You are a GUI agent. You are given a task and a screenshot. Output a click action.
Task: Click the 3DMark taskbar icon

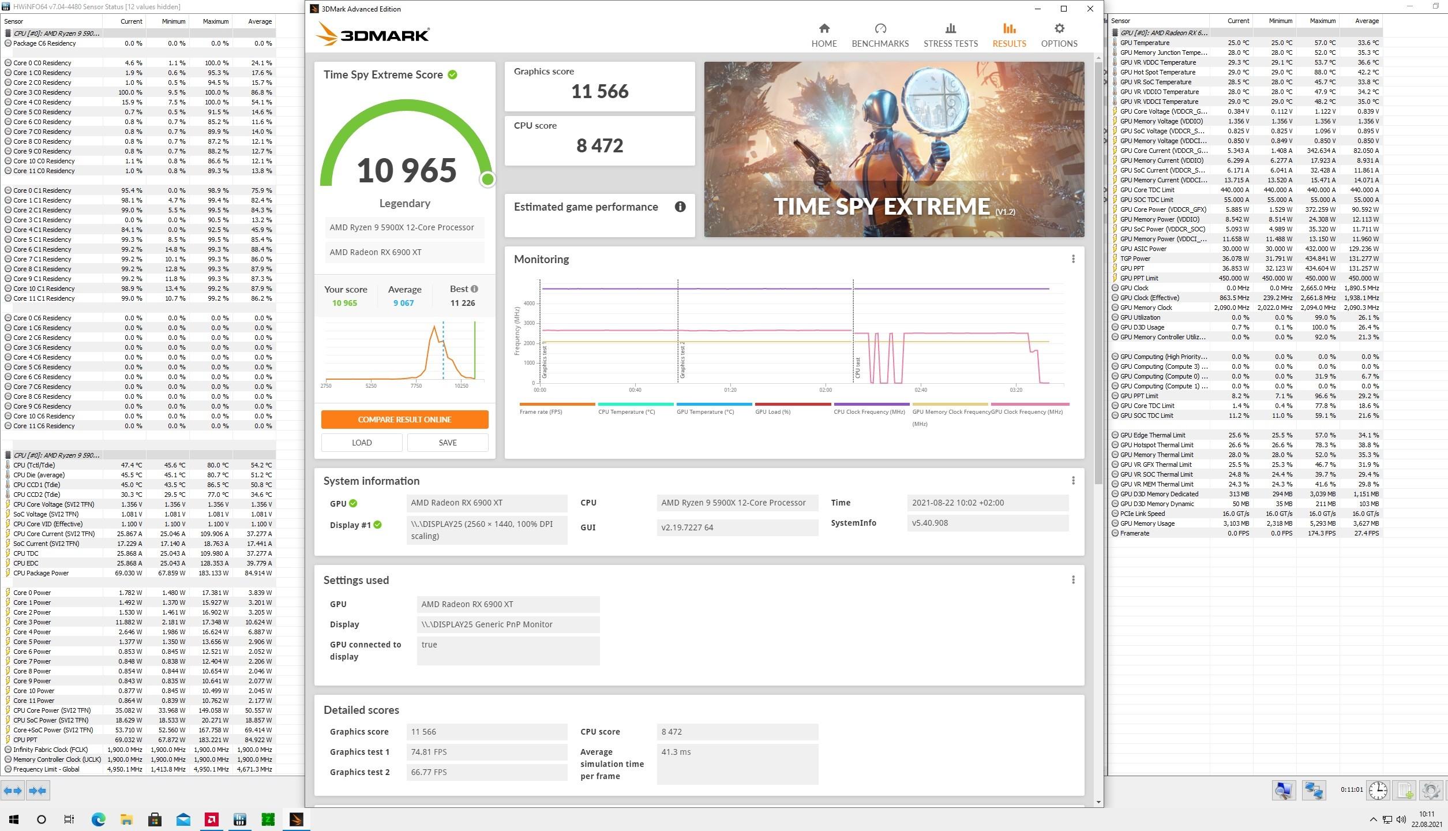pyautogui.click(x=296, y=819)
